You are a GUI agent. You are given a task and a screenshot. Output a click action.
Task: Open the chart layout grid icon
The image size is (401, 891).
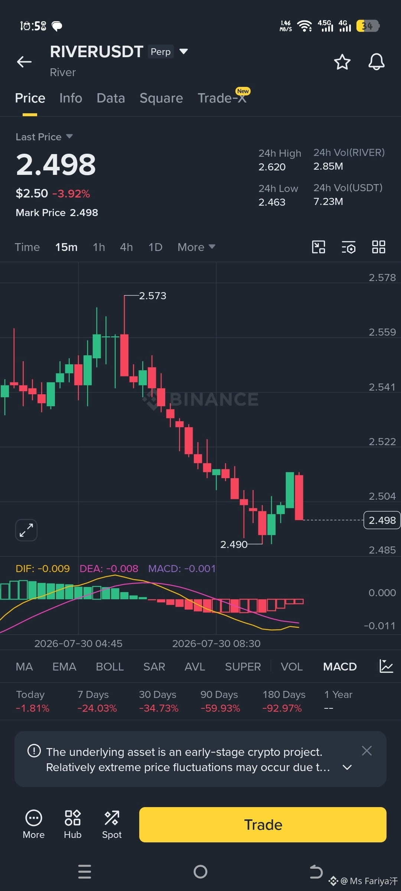(x=379, y=247)
